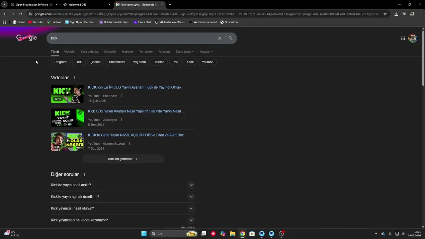Open the Google apps grid icon
Viewport: 425px width, 239px height.
(x=403, y=38)
